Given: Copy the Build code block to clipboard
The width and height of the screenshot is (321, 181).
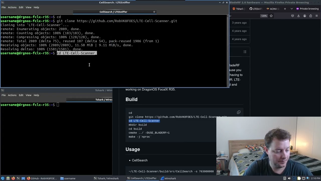Looking at the screenshot, I should point(238,112).
